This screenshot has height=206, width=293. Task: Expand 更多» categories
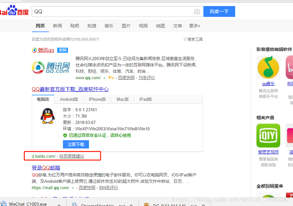point(194,26)
